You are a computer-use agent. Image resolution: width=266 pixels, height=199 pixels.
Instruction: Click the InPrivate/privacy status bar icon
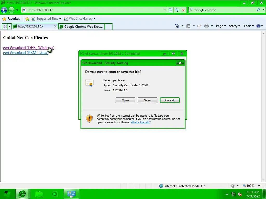(x=232, y=186)
